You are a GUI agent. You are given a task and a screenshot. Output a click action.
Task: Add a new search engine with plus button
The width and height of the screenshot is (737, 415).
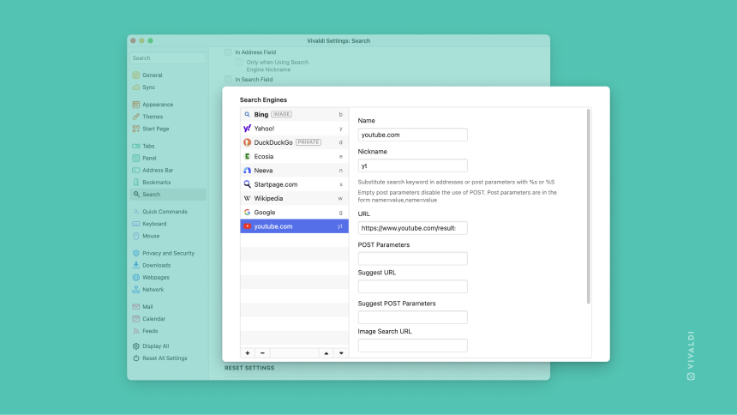point(248,353)
